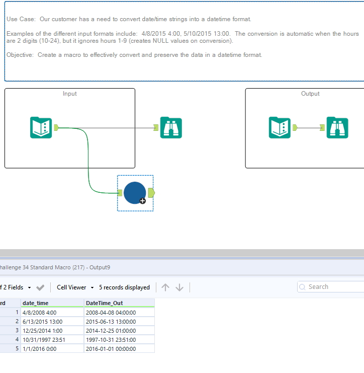364x373 pixels.
Task: Click the checkmark icon beside Fields
Action: pyautogui.click(x=40, y=287)
